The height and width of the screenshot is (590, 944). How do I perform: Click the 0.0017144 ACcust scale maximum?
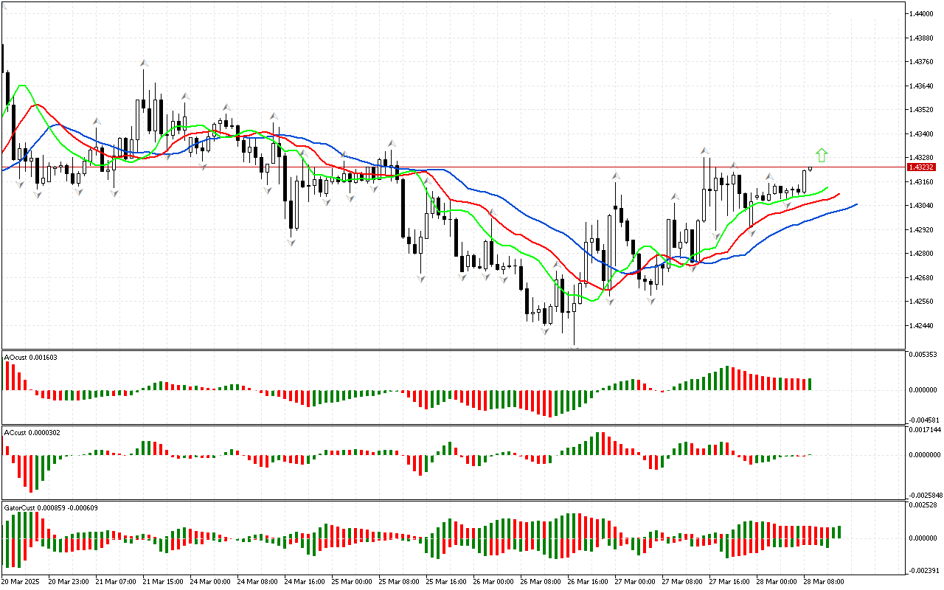pos(925,429)
